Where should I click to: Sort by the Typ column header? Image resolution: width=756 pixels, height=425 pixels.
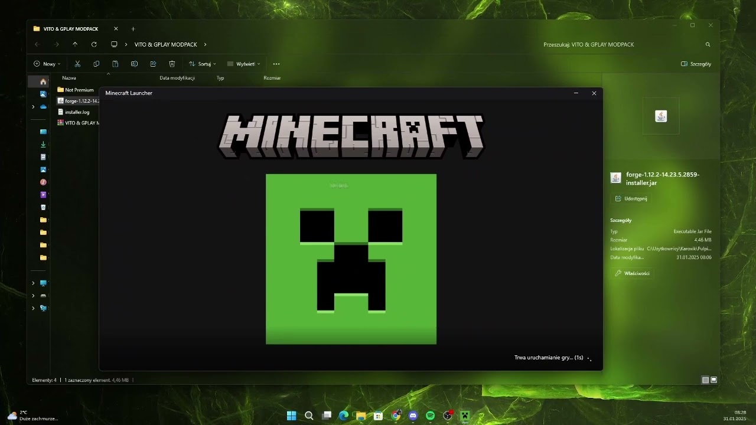tap(220, 78)
